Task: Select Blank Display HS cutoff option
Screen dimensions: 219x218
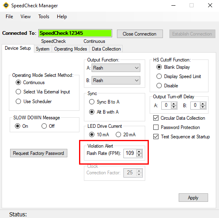Action: click(x=173, y=67)
